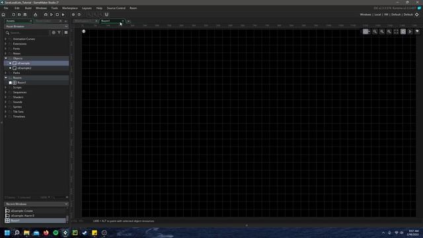This screenshot has width=423, height=238.
Task: Zoom out of the room canvas
Action: (389, 32)
